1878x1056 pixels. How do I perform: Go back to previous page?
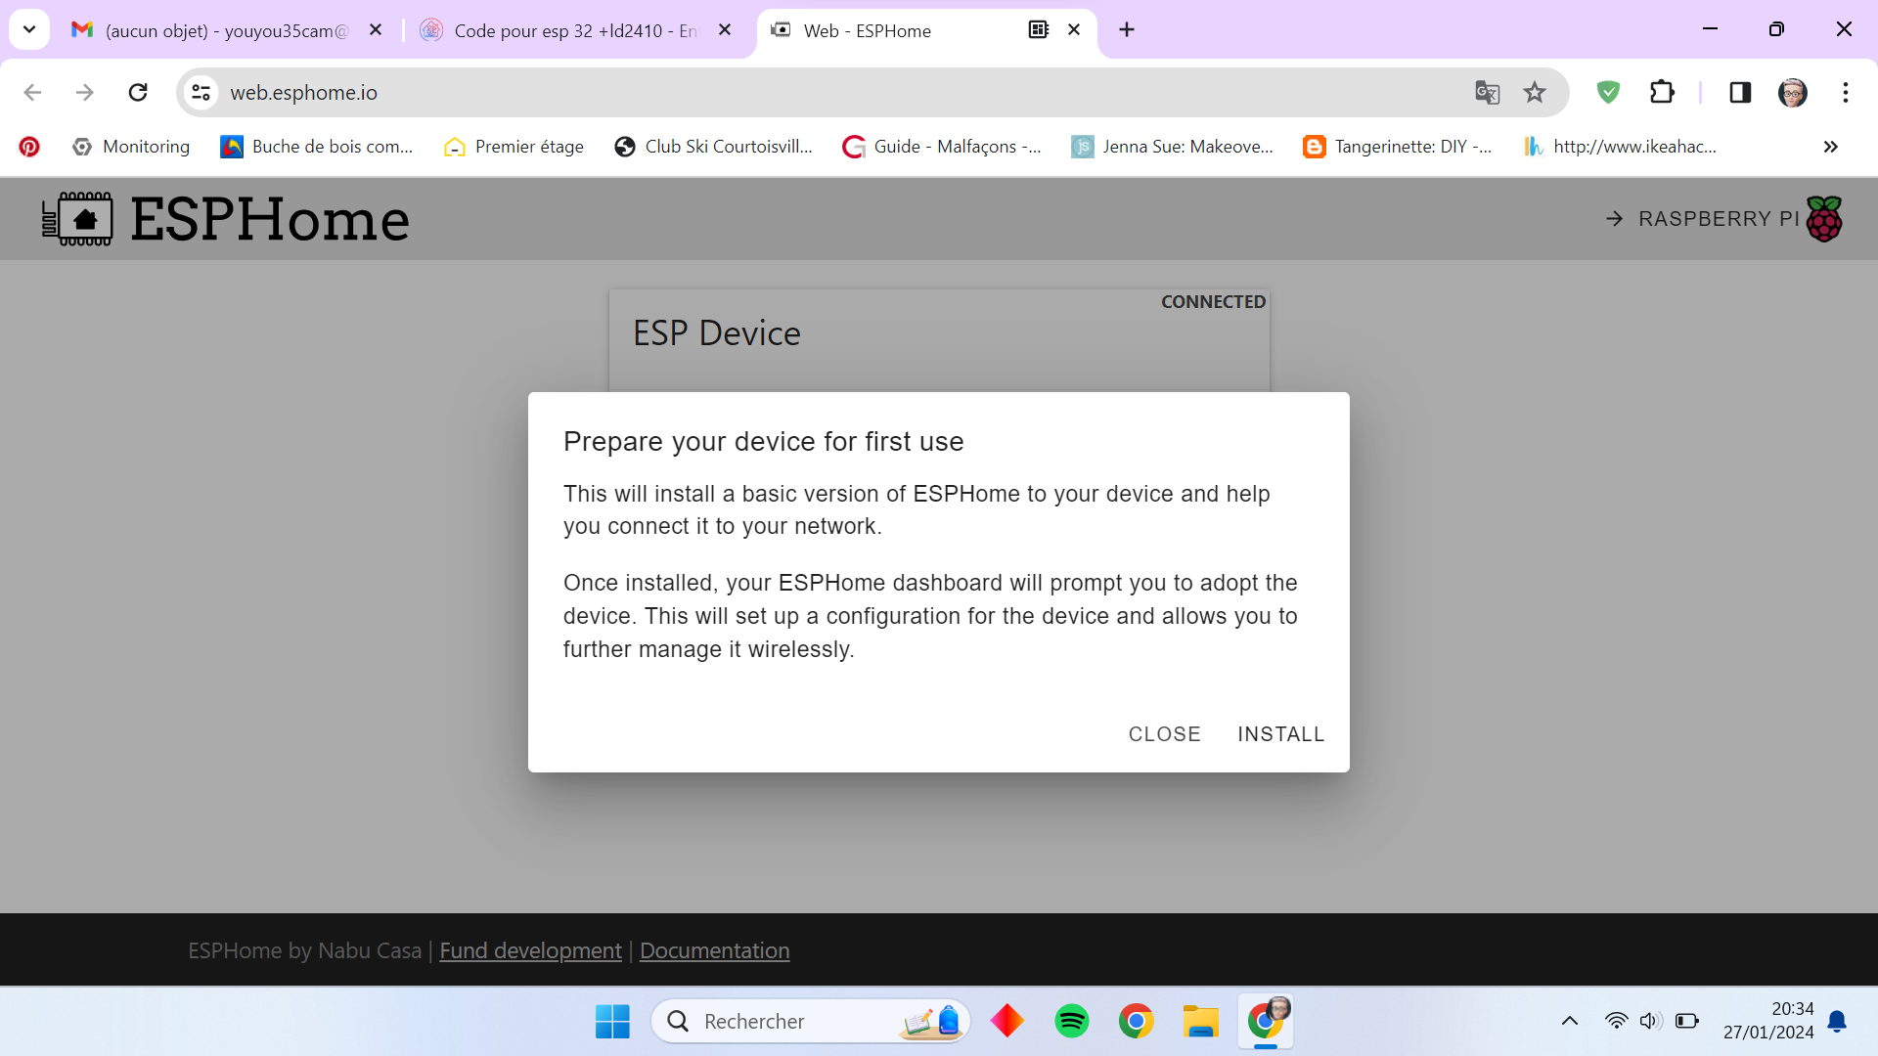click(x=32, y=92)
